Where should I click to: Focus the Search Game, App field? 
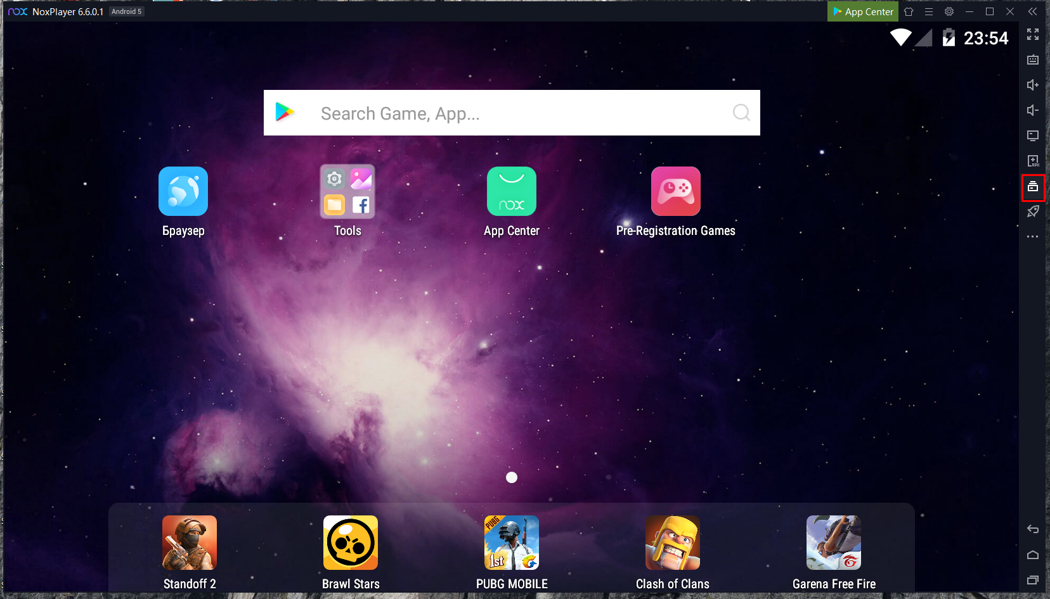pos(512,113)
